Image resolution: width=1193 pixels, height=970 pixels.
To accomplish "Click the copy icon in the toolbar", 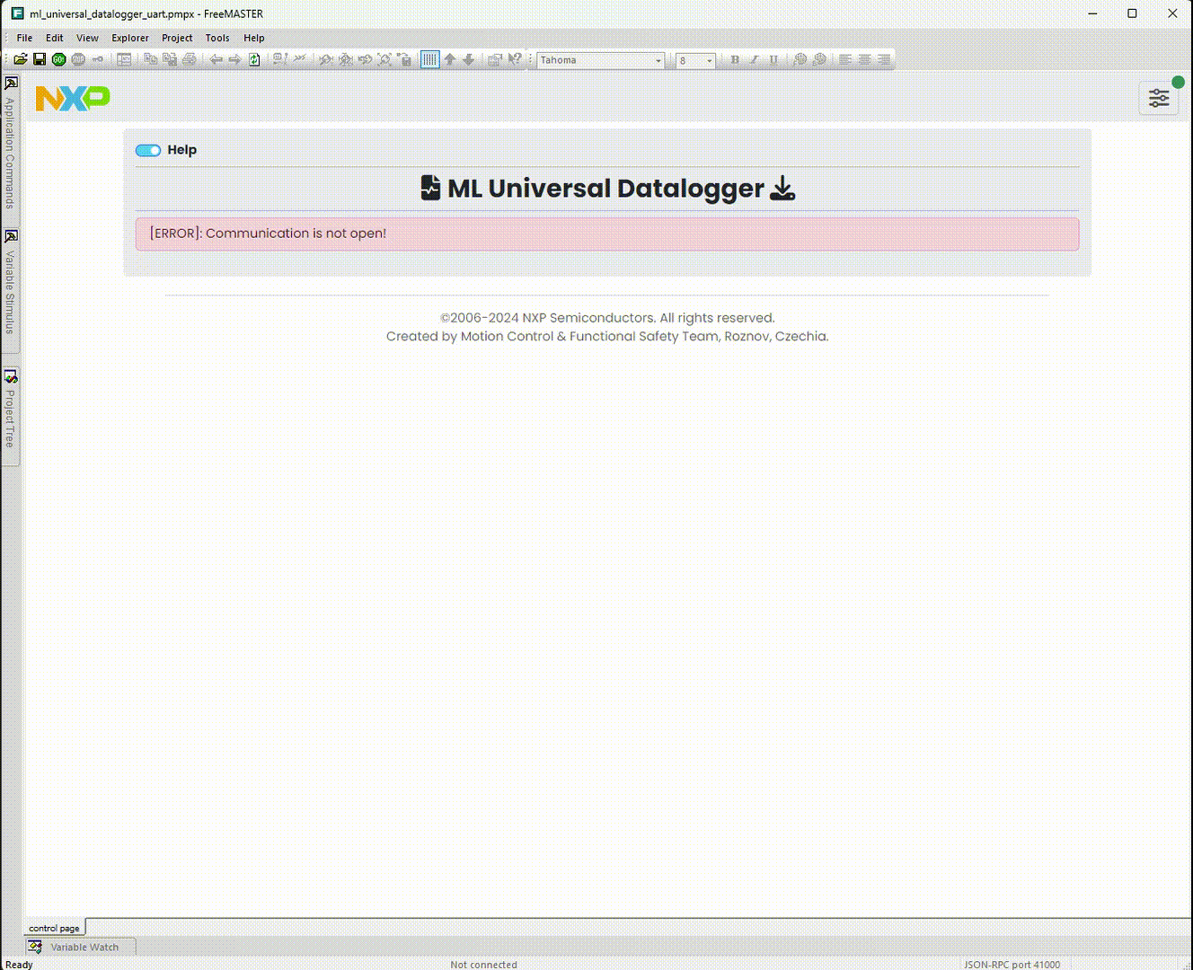I will click(x=150, y=59).
